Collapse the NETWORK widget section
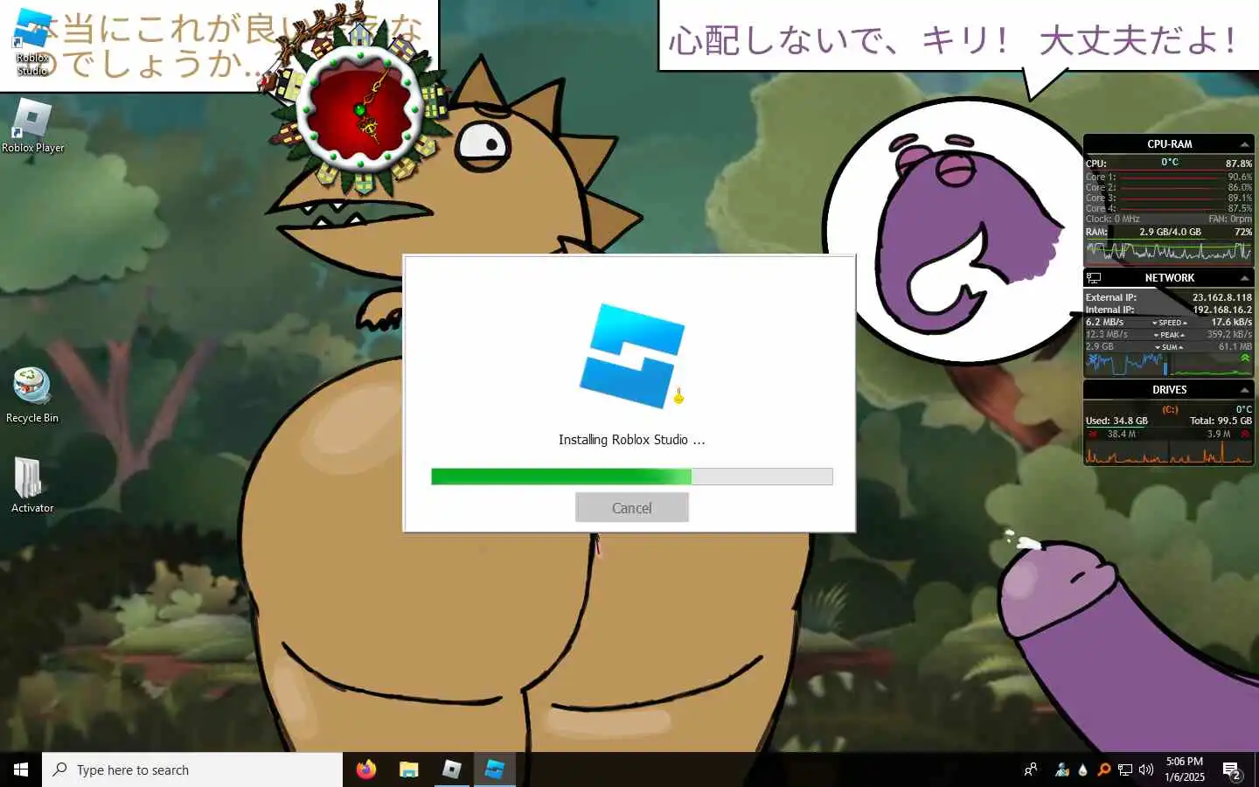The image size is (1259, 787). [1244, 278]
